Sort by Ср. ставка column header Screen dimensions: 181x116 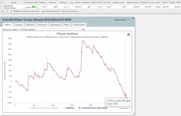75,2
